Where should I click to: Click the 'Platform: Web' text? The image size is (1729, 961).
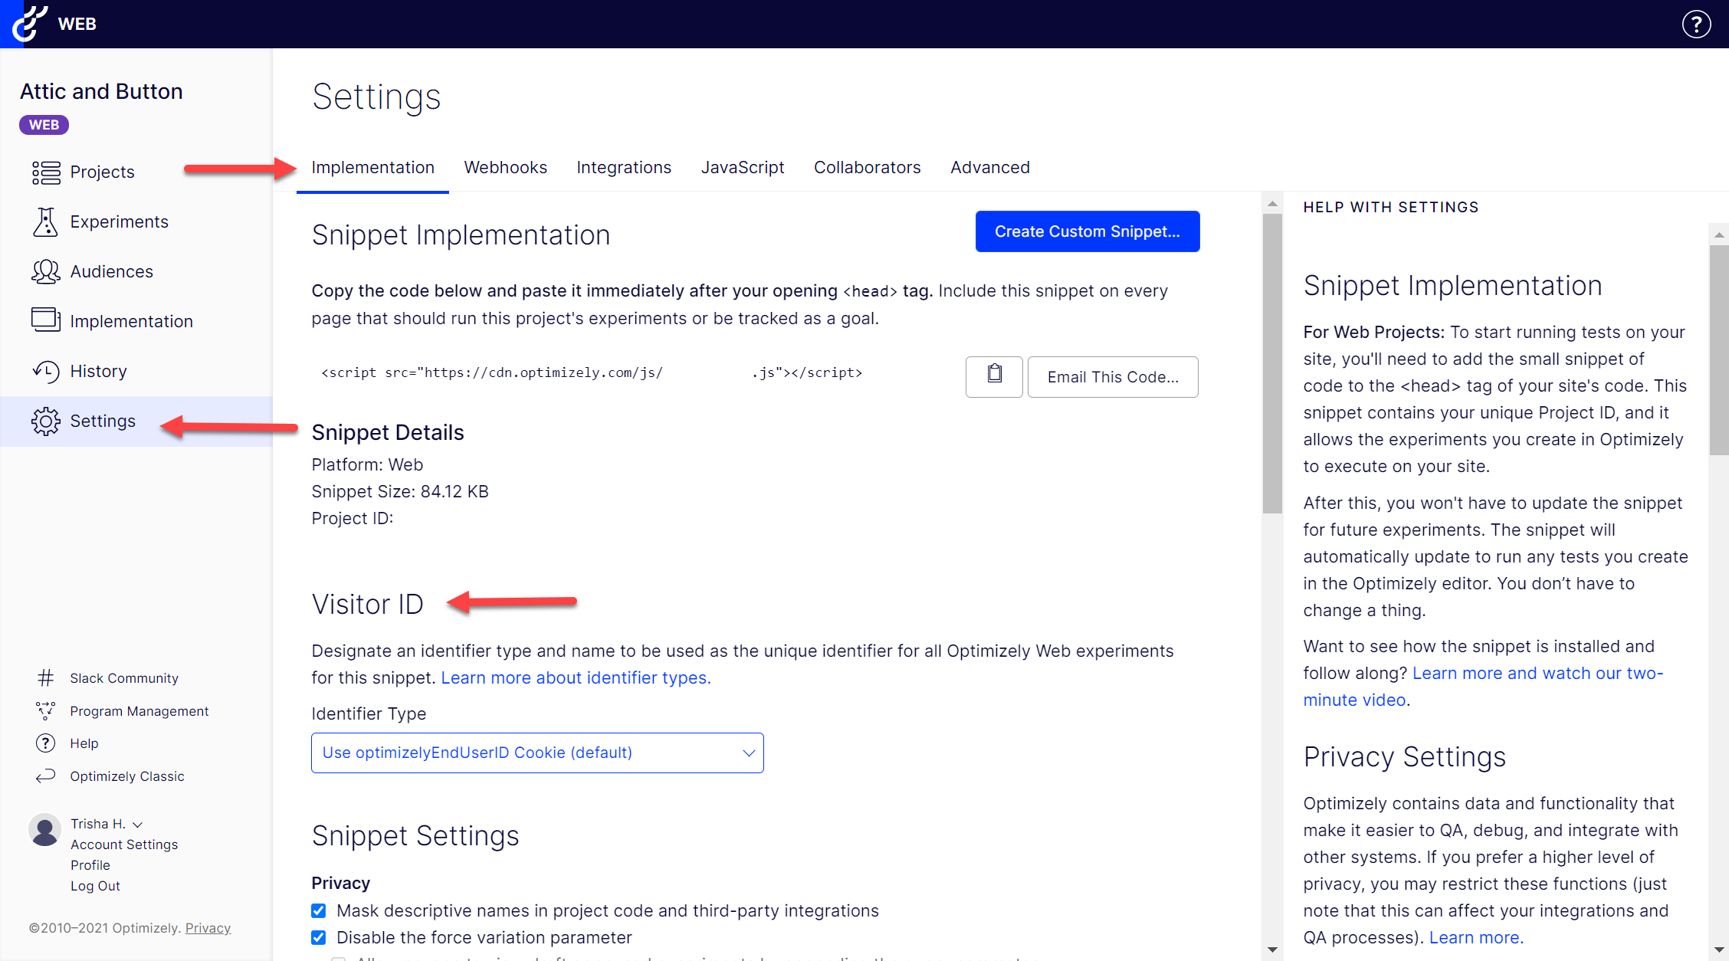click(x=367, y=464)
